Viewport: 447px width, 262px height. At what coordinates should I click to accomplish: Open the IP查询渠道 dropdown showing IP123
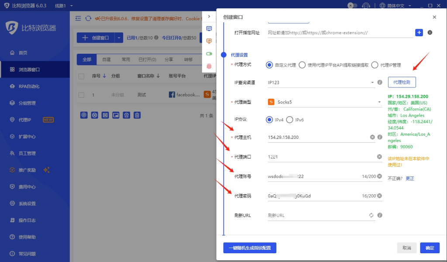point(321,82)
